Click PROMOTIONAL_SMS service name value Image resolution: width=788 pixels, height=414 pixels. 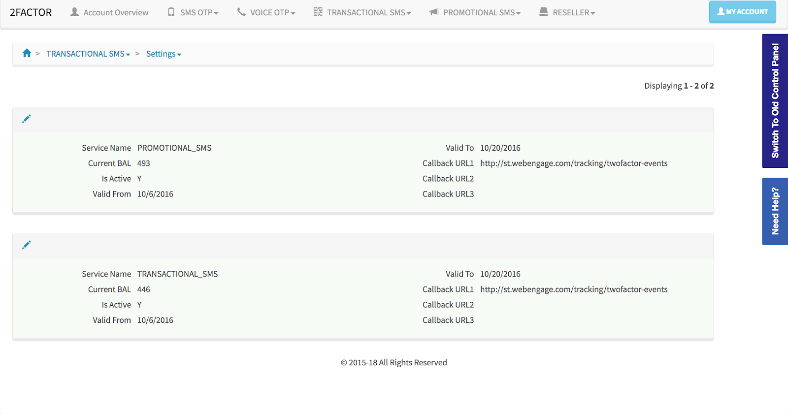point(174,148)
